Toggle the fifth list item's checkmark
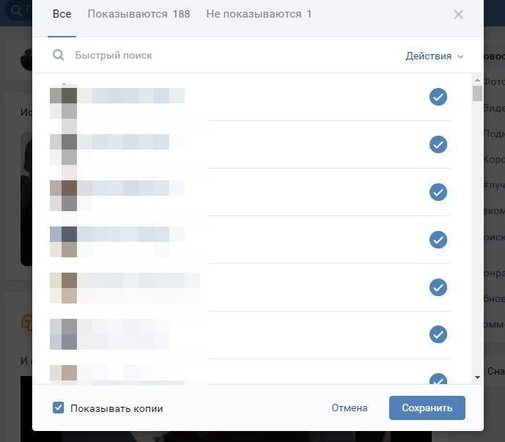The height and width of the screenshot is (442, 505). pyautogui.click(x=438, y=287)
